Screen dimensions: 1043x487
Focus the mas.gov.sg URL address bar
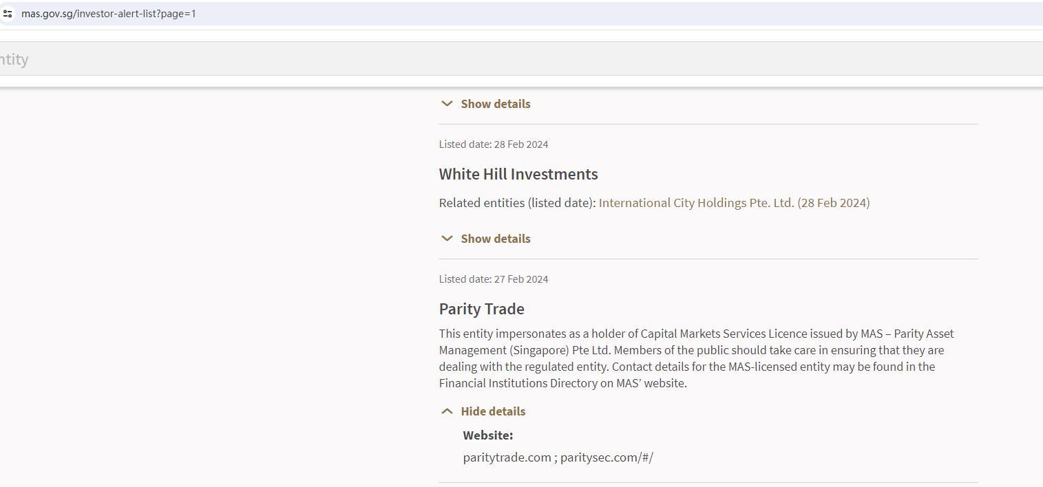point(275,14)
